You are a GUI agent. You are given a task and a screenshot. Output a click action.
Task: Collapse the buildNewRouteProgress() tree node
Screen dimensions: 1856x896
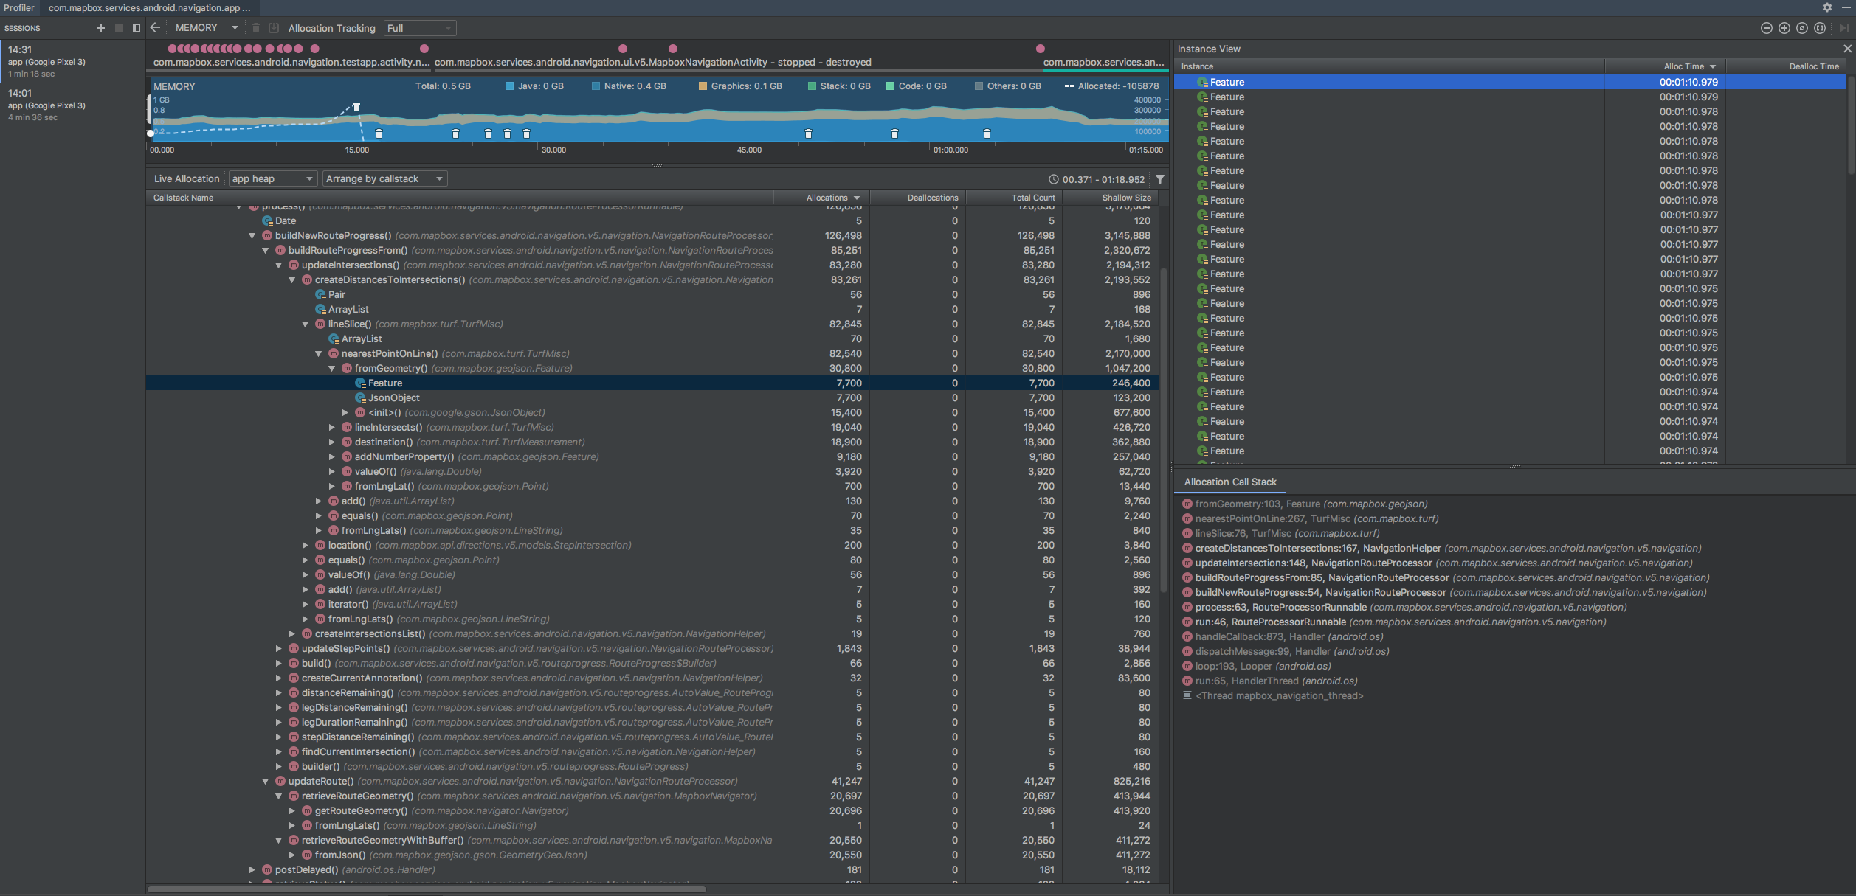pyautogui.click(x=252, y=236)
